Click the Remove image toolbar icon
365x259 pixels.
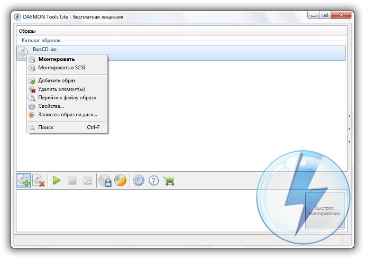click(39, 180)
